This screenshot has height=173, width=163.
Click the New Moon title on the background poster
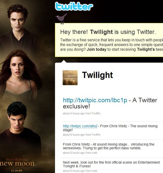(17, 164)
